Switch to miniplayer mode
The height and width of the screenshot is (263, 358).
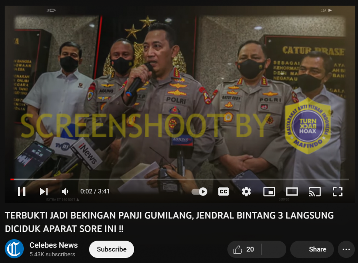[269, 192]
